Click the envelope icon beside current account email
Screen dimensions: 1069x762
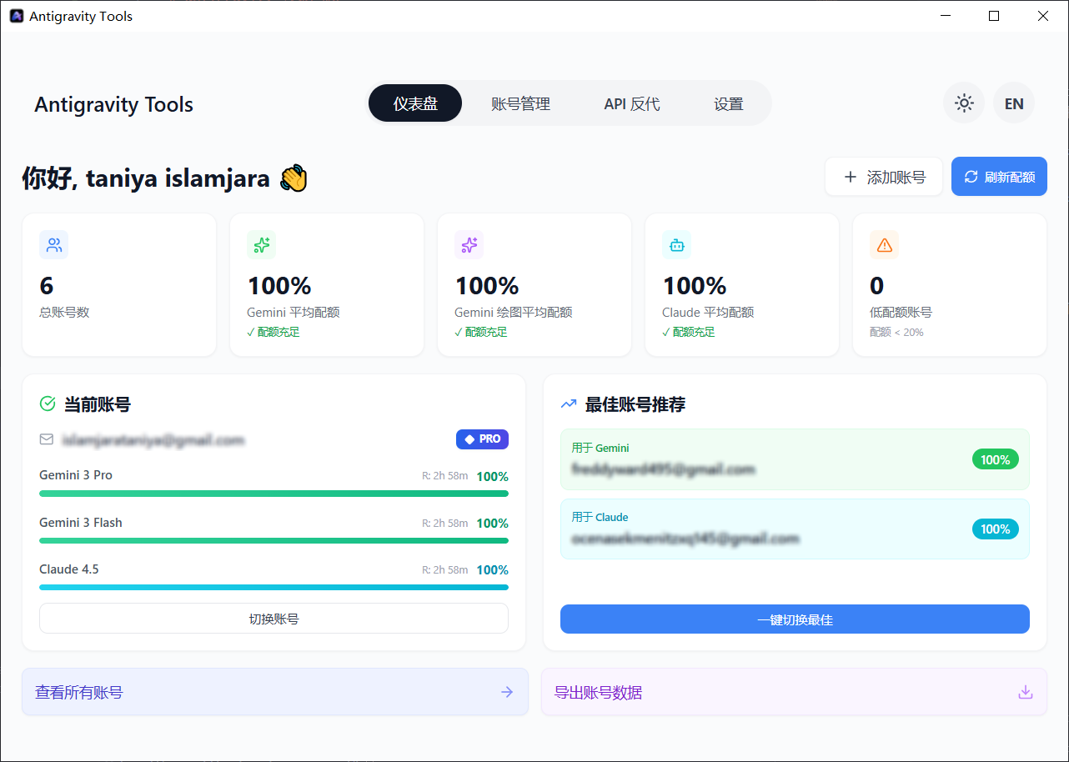47,439
